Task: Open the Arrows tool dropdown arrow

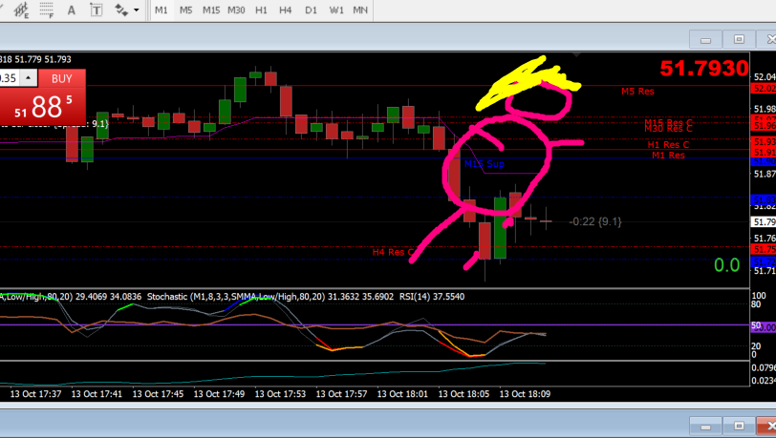Action: (x=137, y=10)
